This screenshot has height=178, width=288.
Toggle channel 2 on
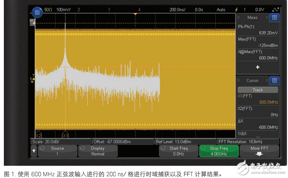point(78,9)
